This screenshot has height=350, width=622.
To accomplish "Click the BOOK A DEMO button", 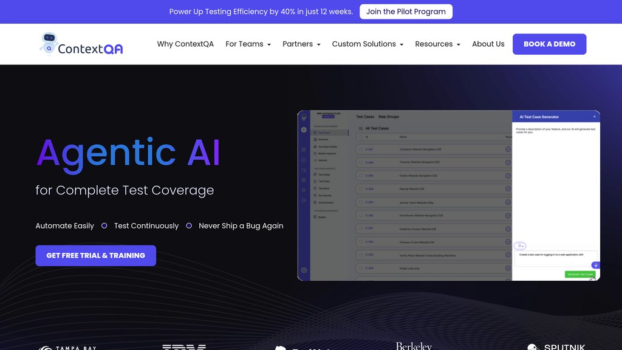I will tap(549, 44).
